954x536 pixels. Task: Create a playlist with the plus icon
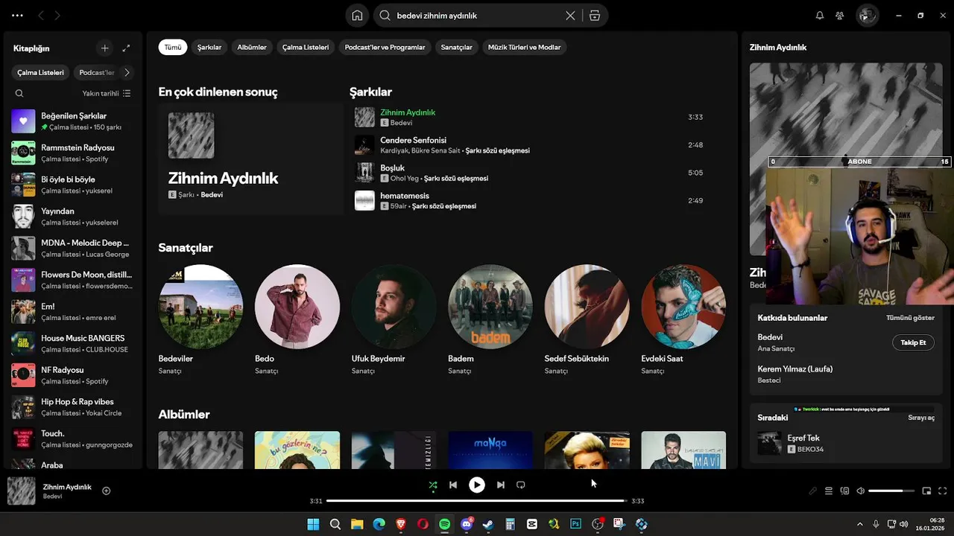(x=105, y=48)
